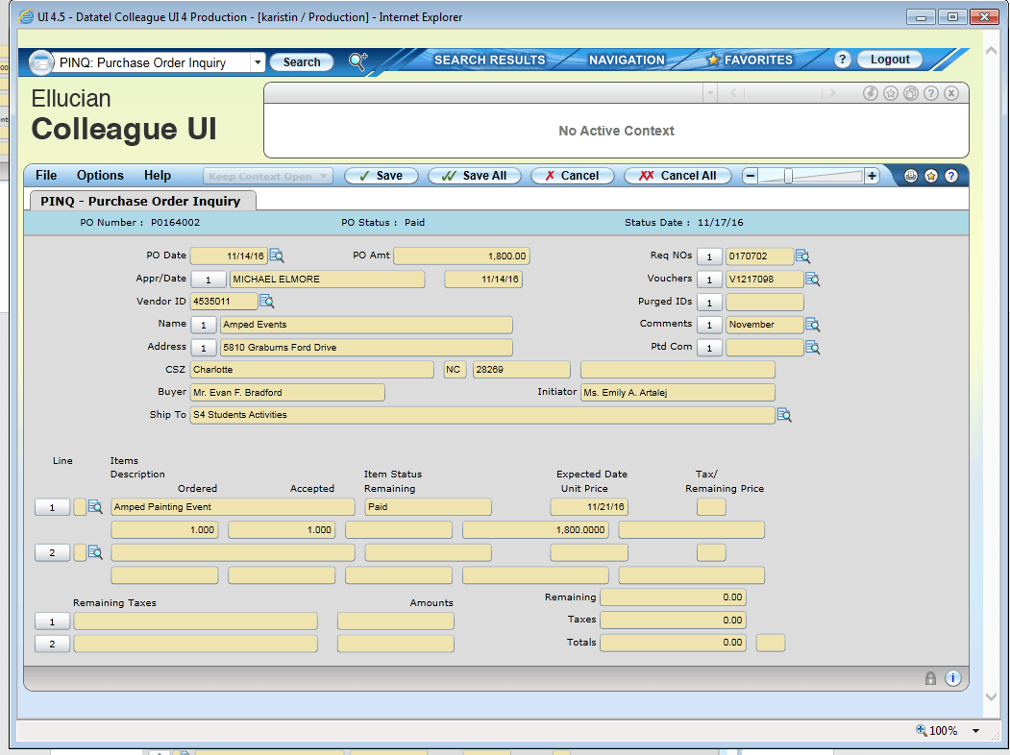Click the form zoom slider handle
Screen dimensions: 1010x755
[x=788, y=176]
